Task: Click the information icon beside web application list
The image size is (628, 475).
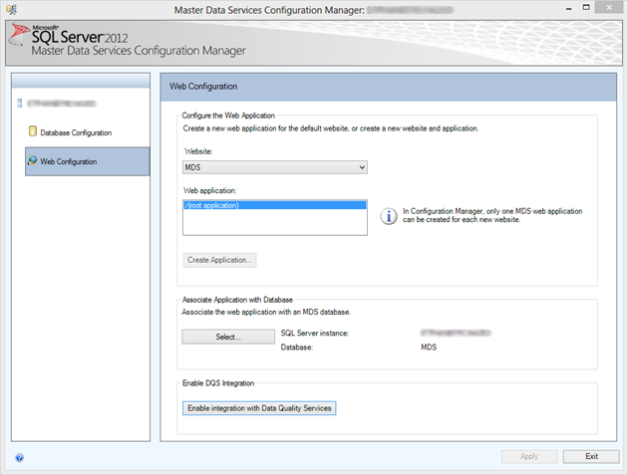Action: tap(388, 216)
